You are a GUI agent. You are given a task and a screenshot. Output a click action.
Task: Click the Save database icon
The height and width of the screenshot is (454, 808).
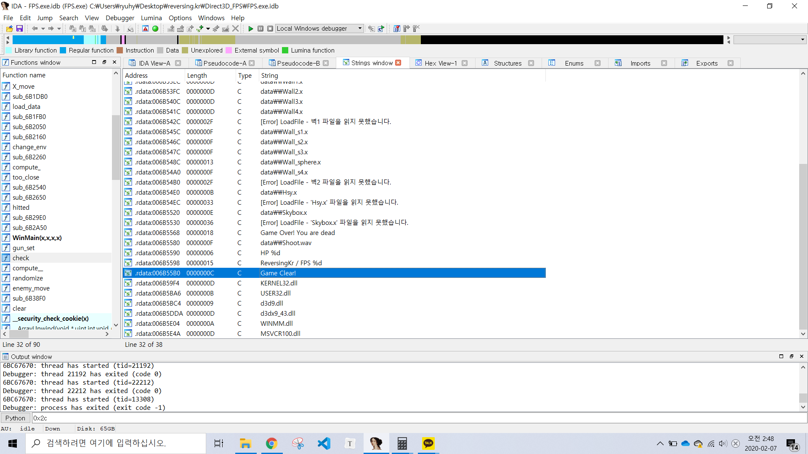(19, 29)
